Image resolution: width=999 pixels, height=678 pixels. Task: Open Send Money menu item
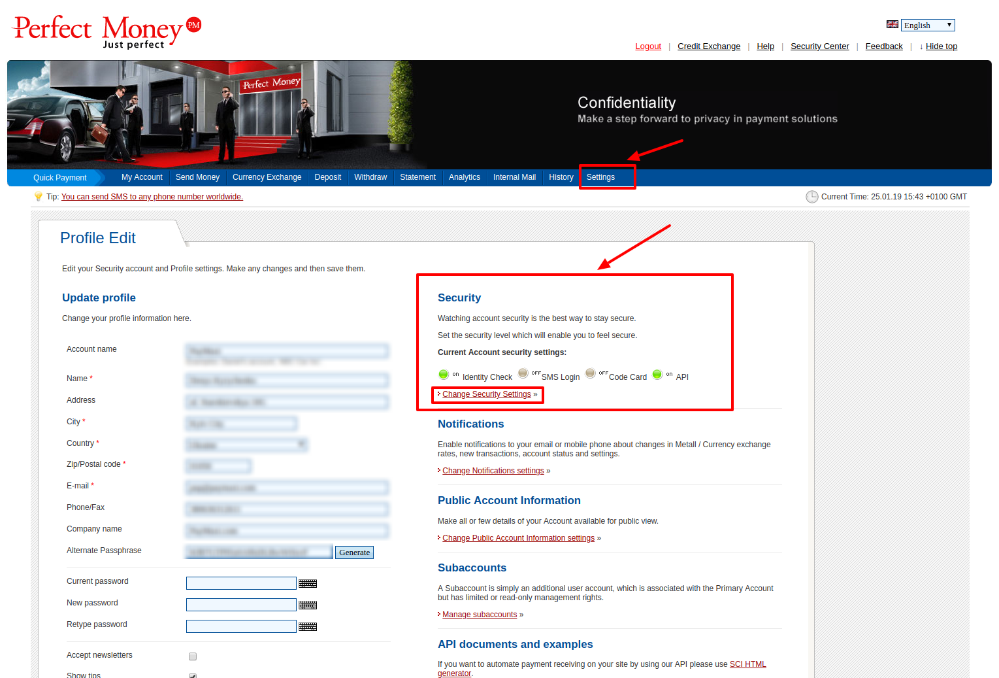click(x=197, y=177)
